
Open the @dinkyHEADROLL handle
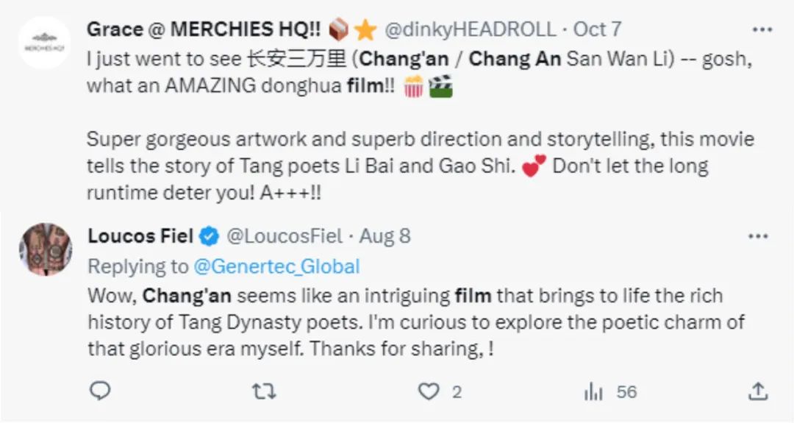coord(471,29)
